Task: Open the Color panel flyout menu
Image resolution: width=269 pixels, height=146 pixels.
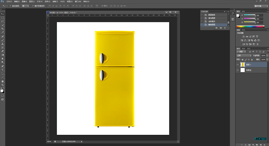Action: click(268, 11)
